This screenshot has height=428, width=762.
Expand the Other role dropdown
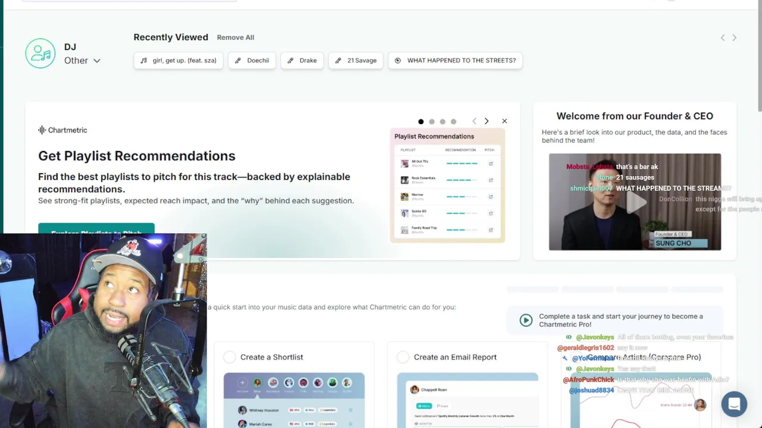(83, 61)
